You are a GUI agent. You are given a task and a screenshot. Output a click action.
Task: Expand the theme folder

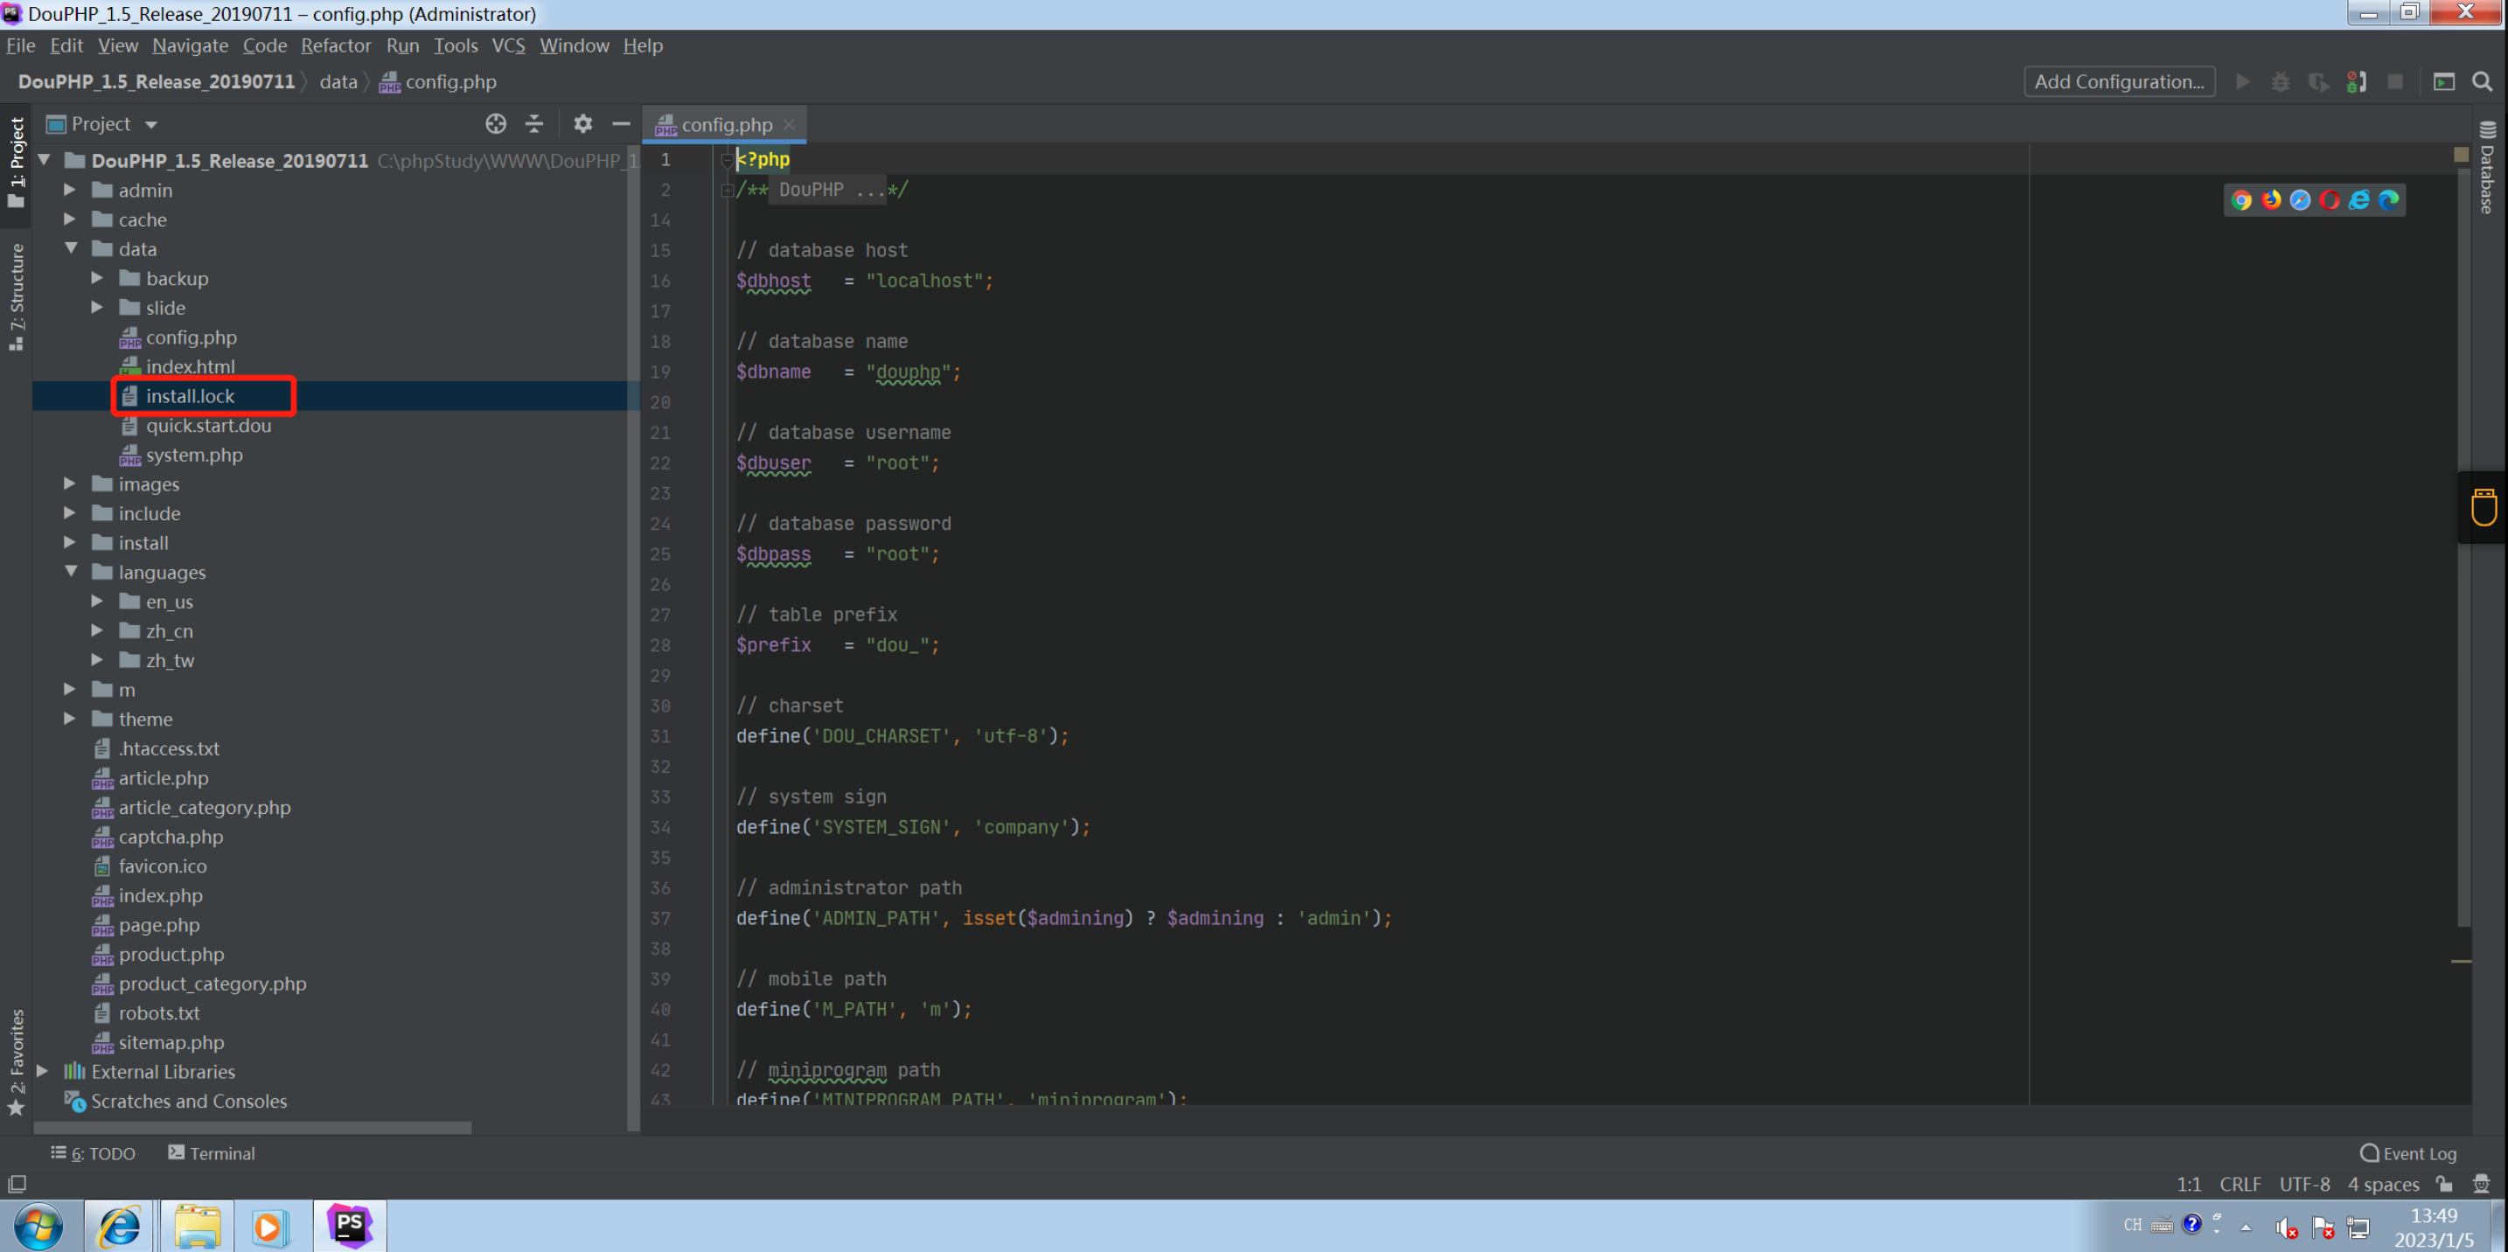click(x=69, y=719)
